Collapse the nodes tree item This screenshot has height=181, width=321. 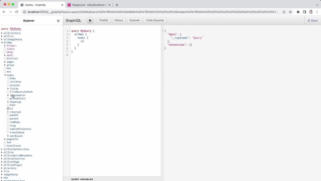[5, 75]
